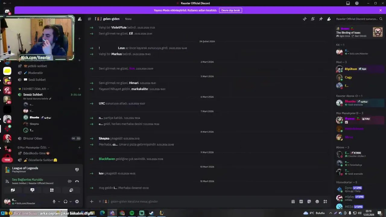Open the Windows notification center icon

click(x=380, y=213)
